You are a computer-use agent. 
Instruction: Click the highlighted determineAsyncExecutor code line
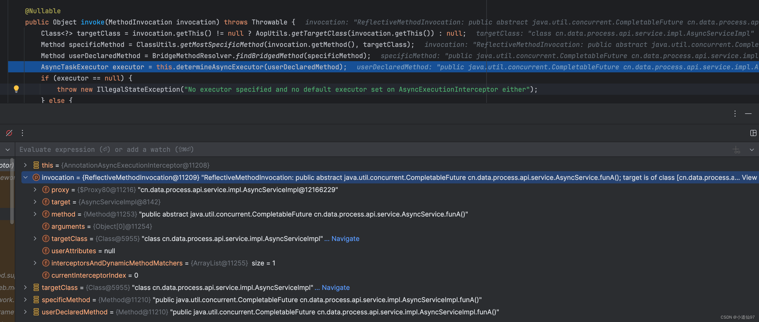click(x=383, y=67)
